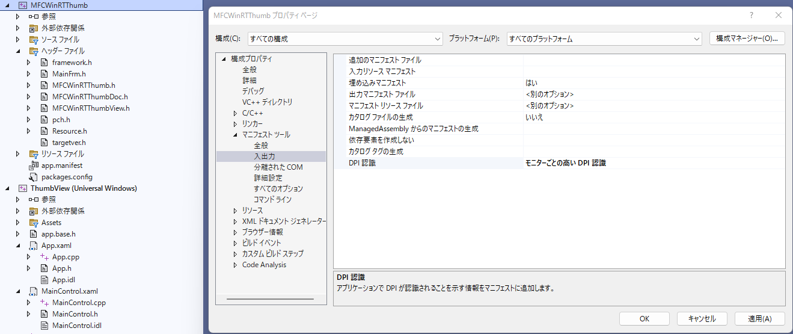Click the 依存要素を作成しない property row

coord(560,140)
